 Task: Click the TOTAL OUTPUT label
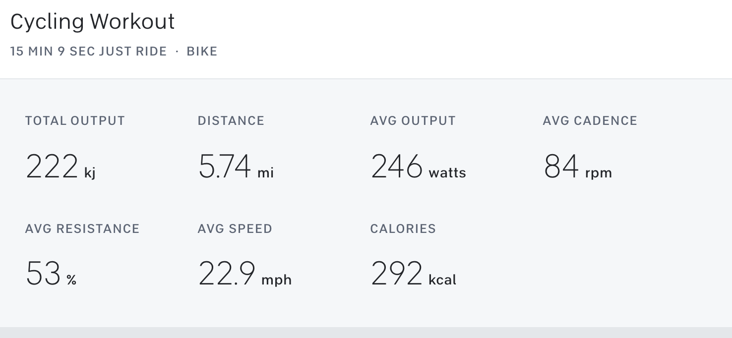[75, 121]
